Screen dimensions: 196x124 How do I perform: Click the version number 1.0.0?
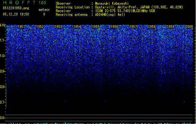click(x=42, y=3)
